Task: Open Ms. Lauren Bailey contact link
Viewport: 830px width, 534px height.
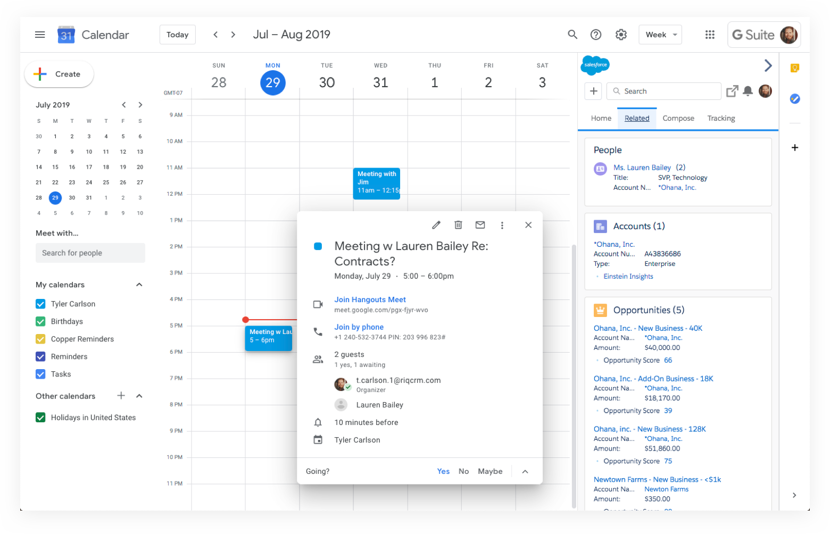Action: tap(642, 168)
